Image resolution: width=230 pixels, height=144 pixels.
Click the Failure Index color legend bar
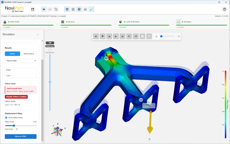225,104
